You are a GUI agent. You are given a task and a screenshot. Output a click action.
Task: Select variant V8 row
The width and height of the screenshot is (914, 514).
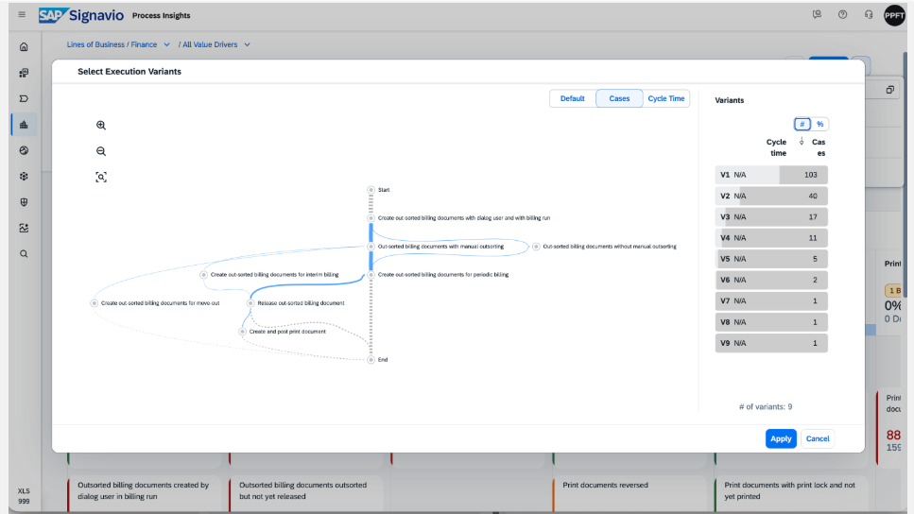click(771, 322)
